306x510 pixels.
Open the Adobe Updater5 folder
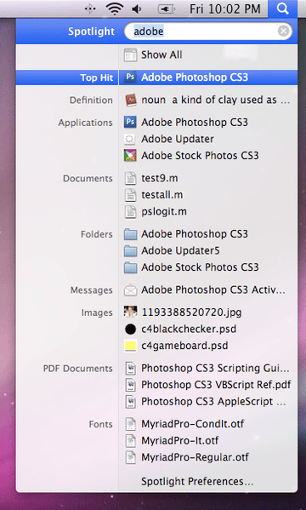point(172,251)
